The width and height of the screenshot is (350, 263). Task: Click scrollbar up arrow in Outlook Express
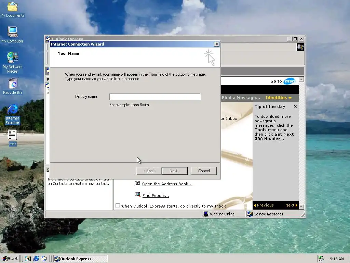point(301,79)
